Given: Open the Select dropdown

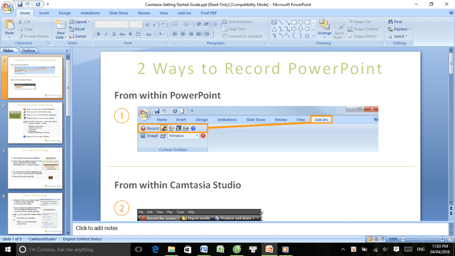Looking at the screenshot, I should tap(398, 36).
